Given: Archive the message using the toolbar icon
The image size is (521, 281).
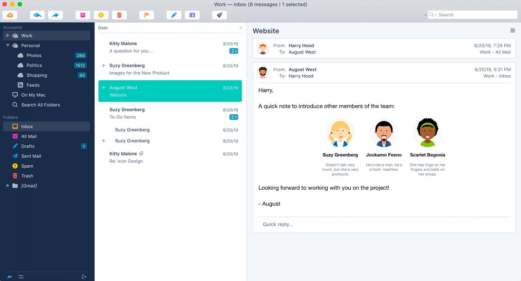Looking at the screenshot, I should pyautogui.click(x=83, y=15).
